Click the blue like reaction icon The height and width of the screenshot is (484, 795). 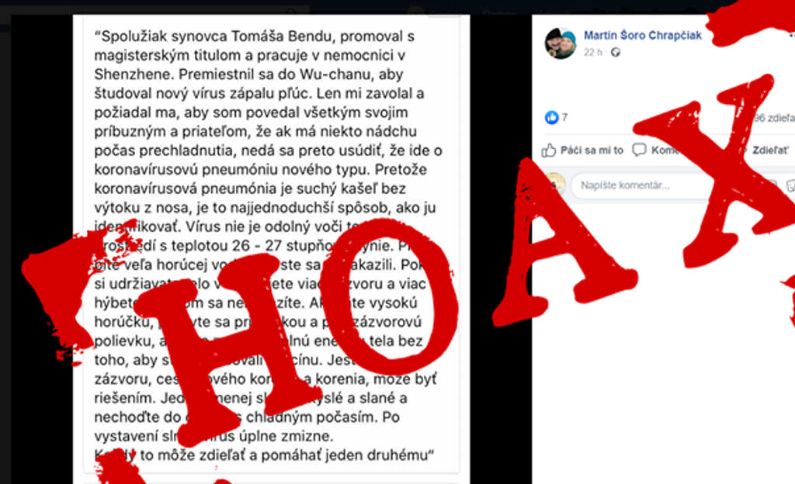pos(552,117)
